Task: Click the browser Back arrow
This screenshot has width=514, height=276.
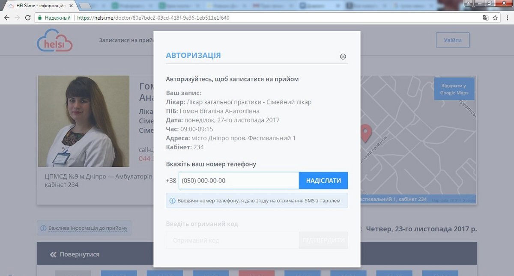Action: (7, 18)
